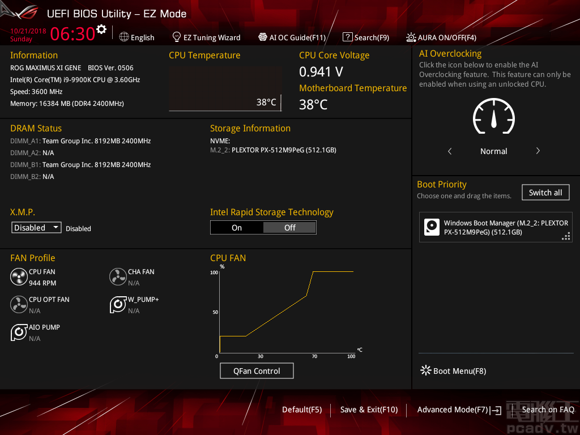Open Search on FAQ
Image resolution: width=580 pixels, height=435 pixels.
coord(548,410)
